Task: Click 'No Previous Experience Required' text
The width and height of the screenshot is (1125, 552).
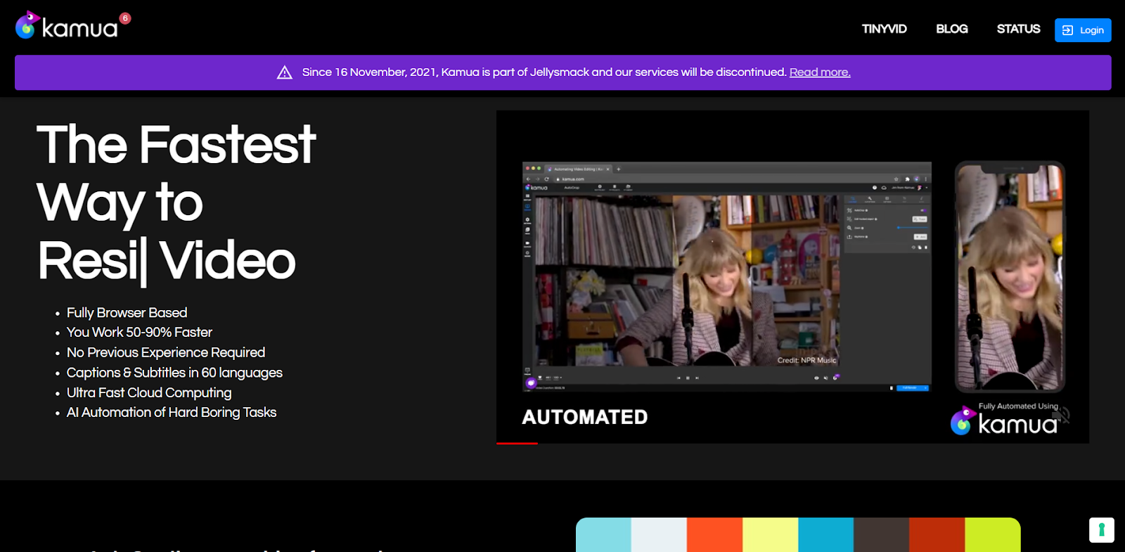Action: coord(166,352)
